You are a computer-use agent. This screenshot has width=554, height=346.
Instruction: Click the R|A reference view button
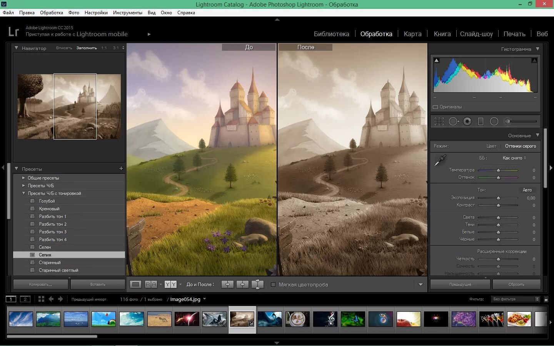tap(151, 284)
